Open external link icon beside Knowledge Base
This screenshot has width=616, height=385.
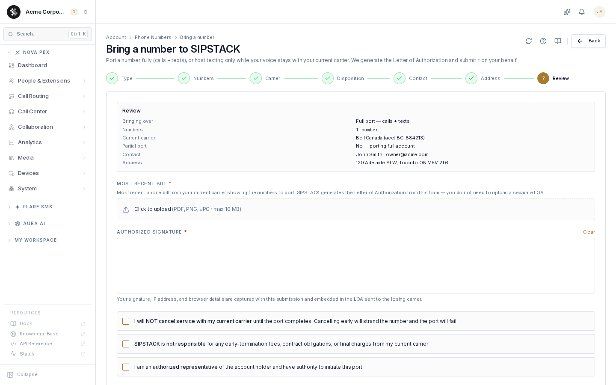point(83,334)
